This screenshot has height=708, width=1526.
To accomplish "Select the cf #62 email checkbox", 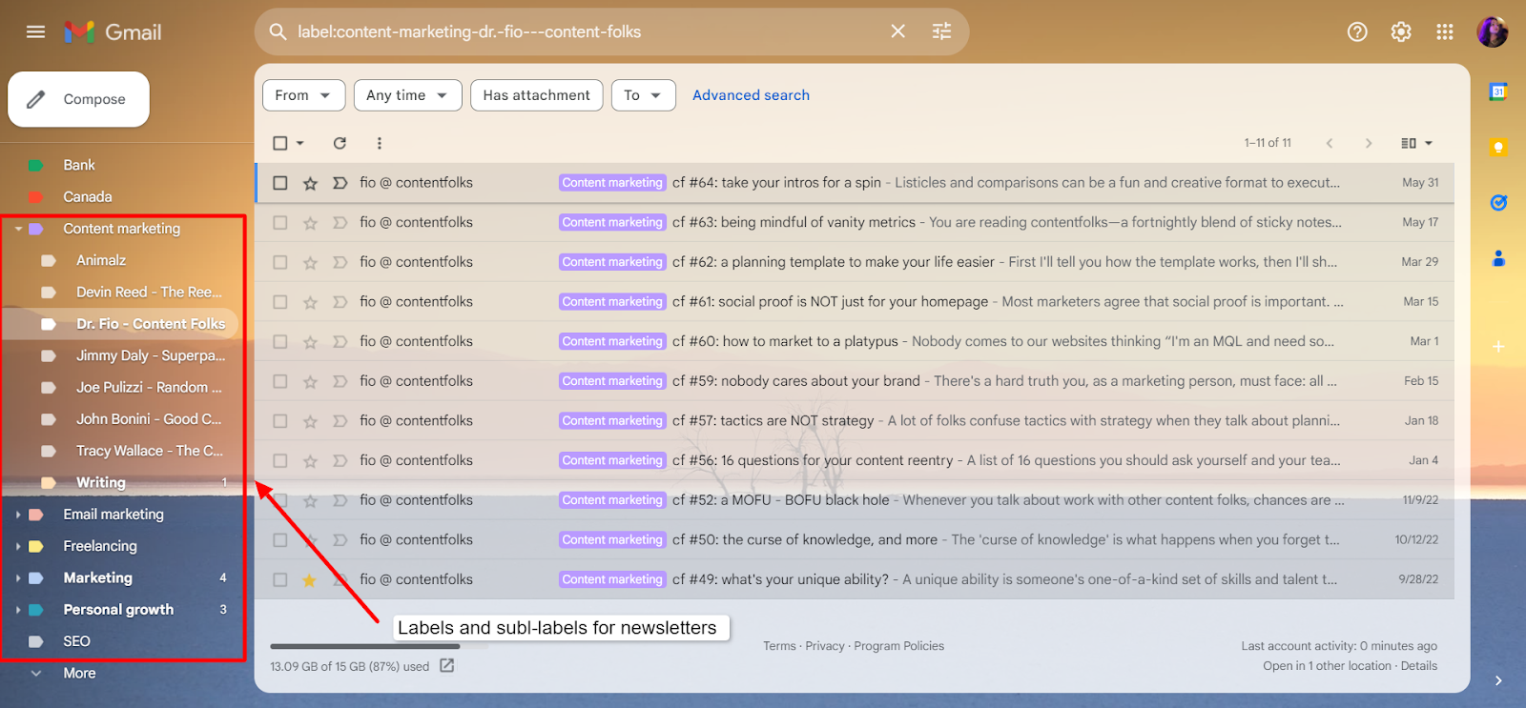I will [x=279, y=262].
